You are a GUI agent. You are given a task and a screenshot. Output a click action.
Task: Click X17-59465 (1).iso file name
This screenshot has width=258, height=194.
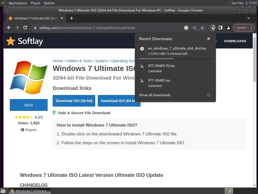[x=161, y=66]
